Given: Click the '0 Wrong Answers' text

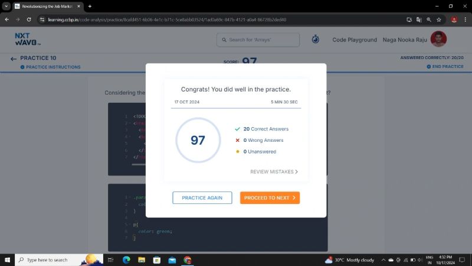Looking at the screenshot, I should click(x=263, y=140).
